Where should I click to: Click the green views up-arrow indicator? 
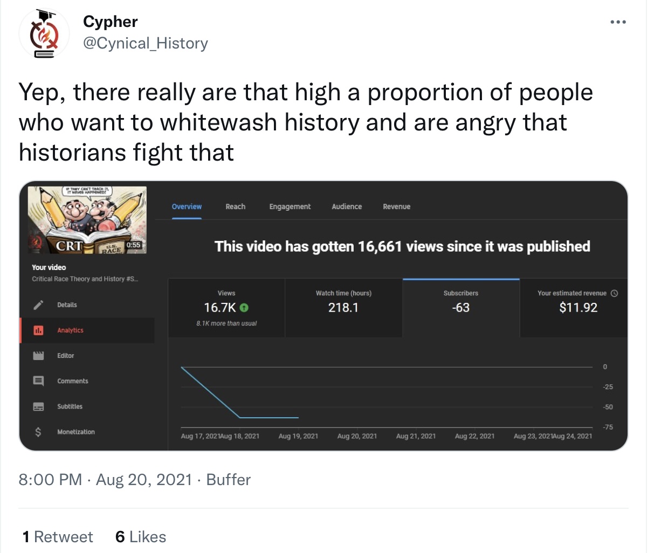(244, 308)
